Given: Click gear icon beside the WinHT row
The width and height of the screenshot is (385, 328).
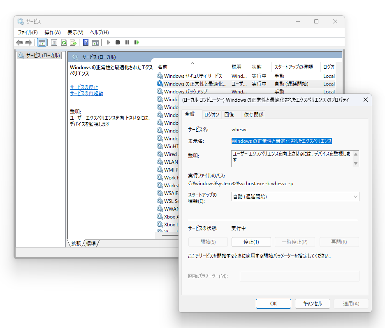Looking at the screenshot, I should pyautogui.click(x=160, y=146).
